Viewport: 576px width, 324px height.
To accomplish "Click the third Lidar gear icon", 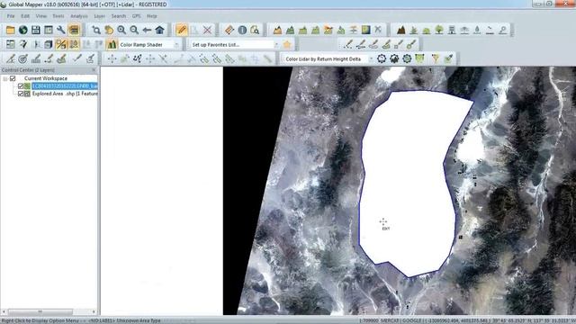I will [x=407, y=58].
